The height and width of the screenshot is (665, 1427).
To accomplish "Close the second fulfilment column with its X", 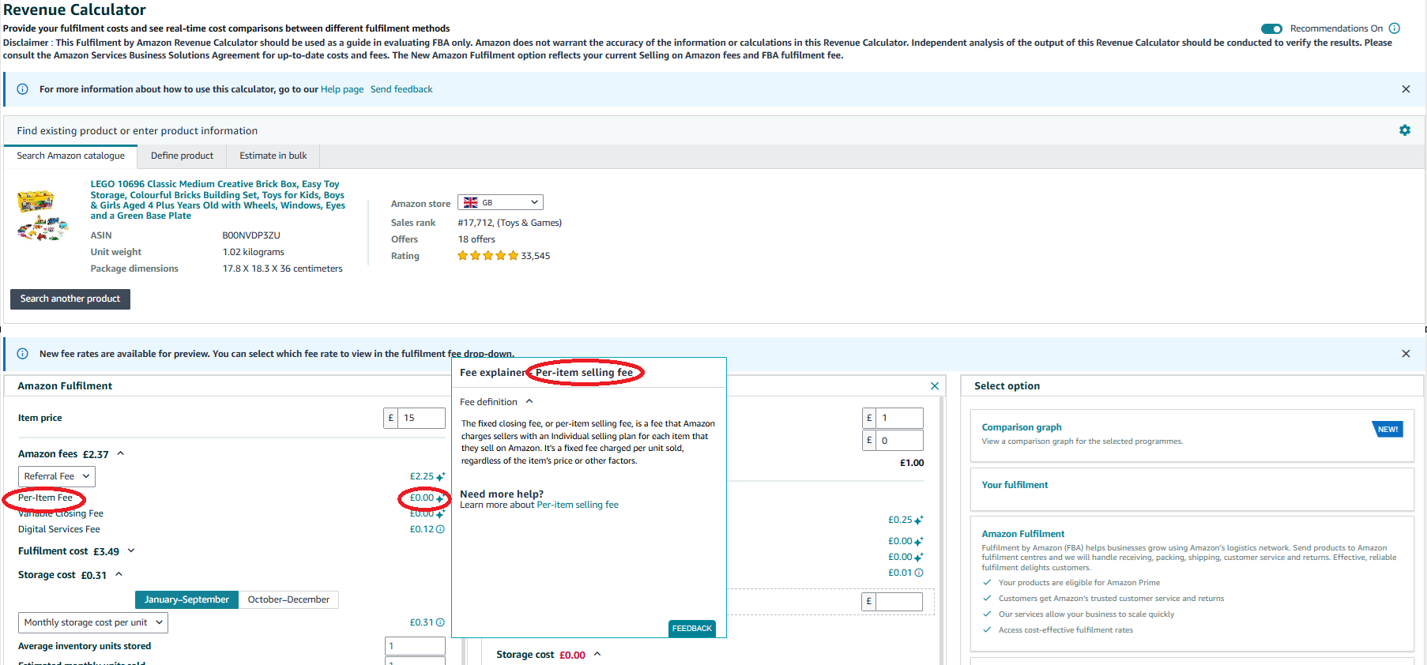I will point(935,386).
